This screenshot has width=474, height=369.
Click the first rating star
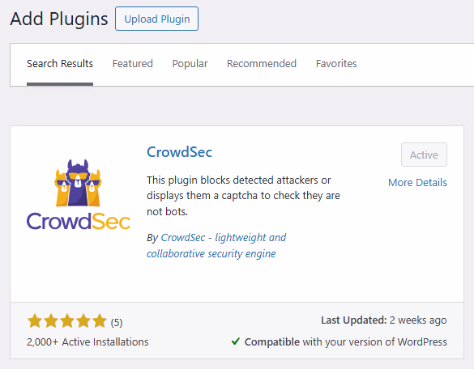(35, 321)
